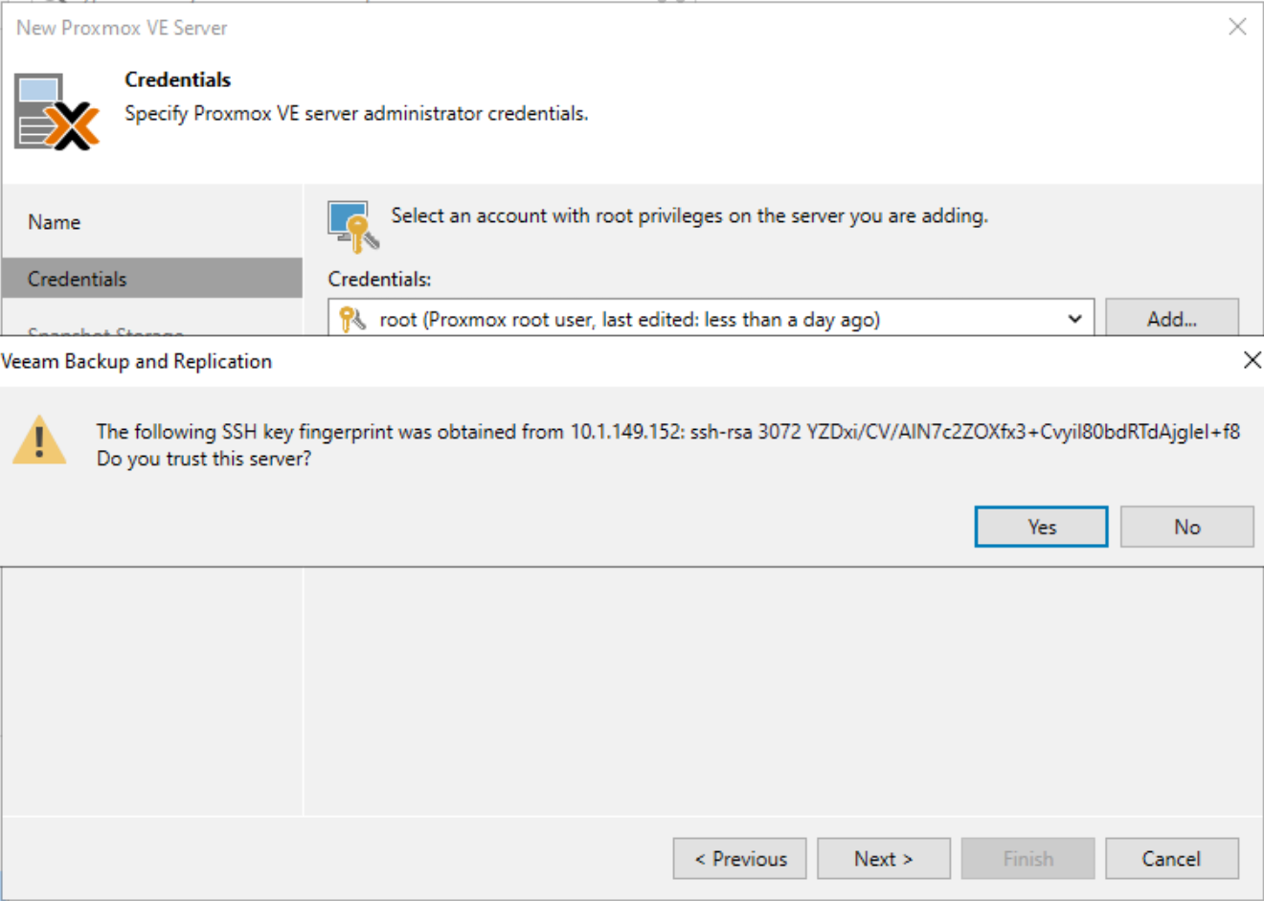The height and width of the screenshot is (901, 1264).
Task: Reject the SSH fingerprint with No
Action: tap(1186, 527)
